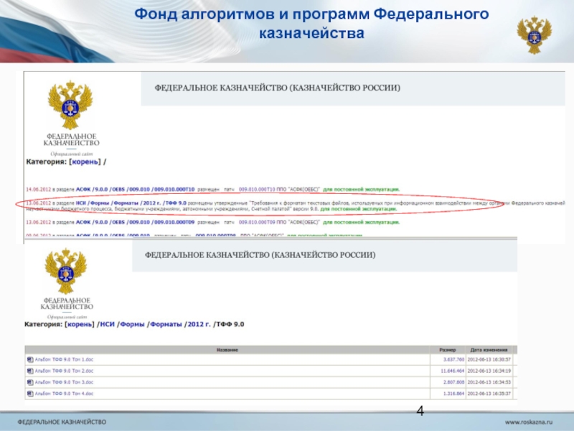Click OEBS link in the 14.06.2012 news row

[x=118, y=190]
